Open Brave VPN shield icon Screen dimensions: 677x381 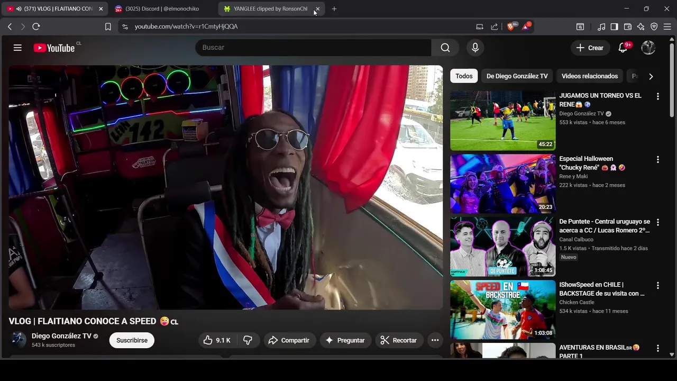click(x=654, y=26)
